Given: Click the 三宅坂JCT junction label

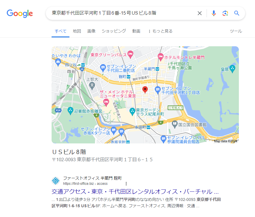Looking at the screenshot, I should [175, 108].
